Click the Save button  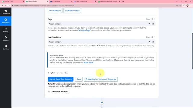click(x=79, y=79)
